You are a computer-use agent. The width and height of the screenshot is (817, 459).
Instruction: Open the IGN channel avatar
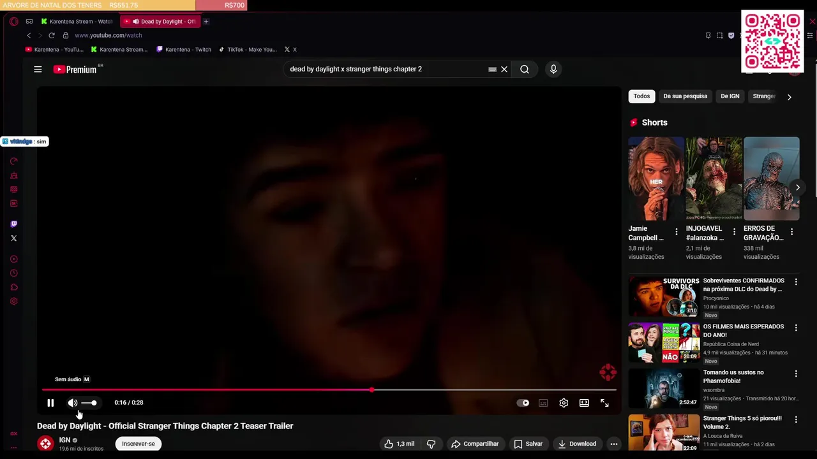click(45, 444)
